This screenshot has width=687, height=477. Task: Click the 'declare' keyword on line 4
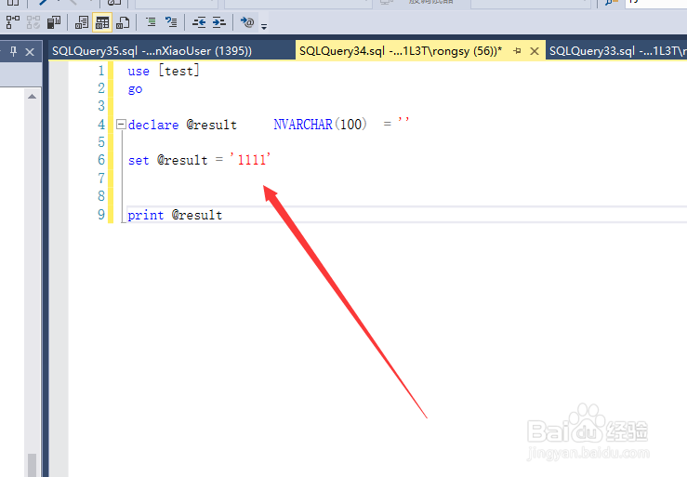point(153,125)
